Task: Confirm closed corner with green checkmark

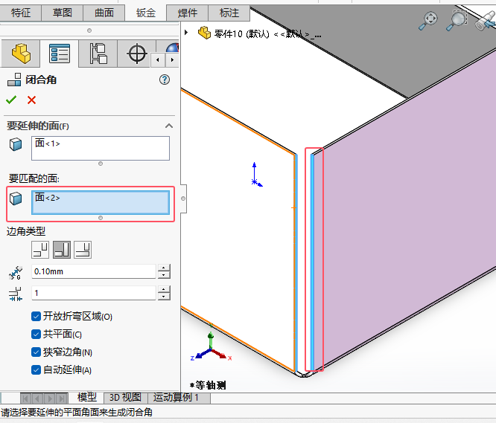Action: tap(11, 100)
